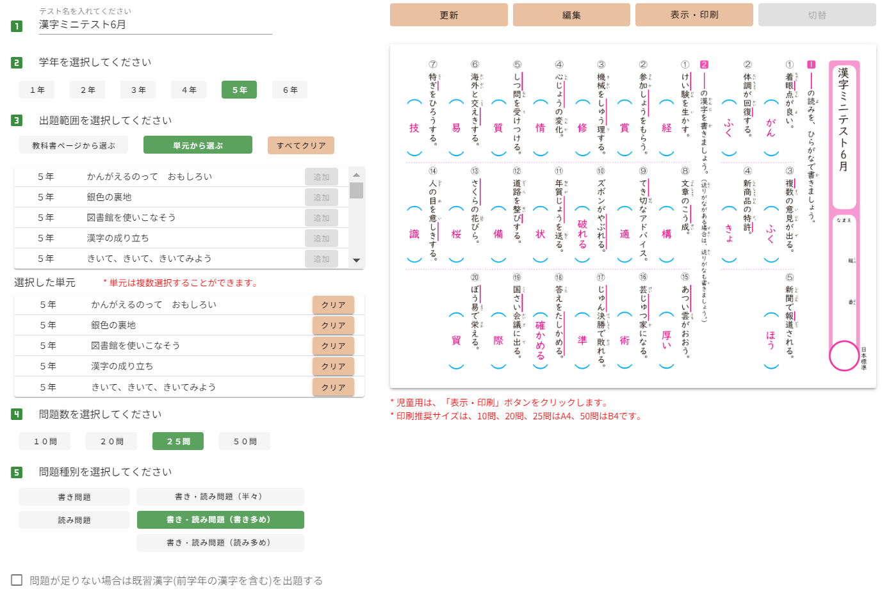Select grade 6年

[x=290, y=90]
